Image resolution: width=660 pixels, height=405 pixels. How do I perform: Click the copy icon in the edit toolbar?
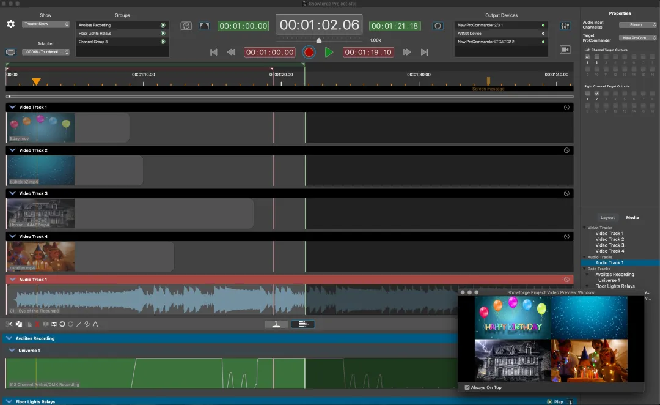tap(19, 324)
